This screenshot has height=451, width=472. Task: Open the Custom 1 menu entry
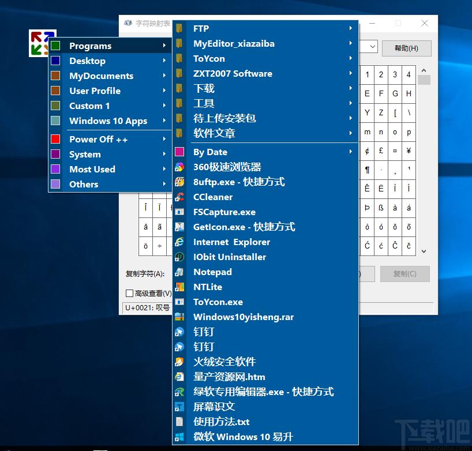tap(110, 106)
